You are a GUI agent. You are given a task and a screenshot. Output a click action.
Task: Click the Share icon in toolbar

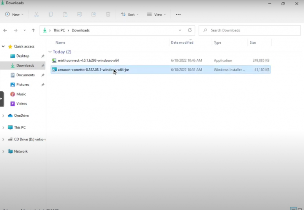(94, 14)
